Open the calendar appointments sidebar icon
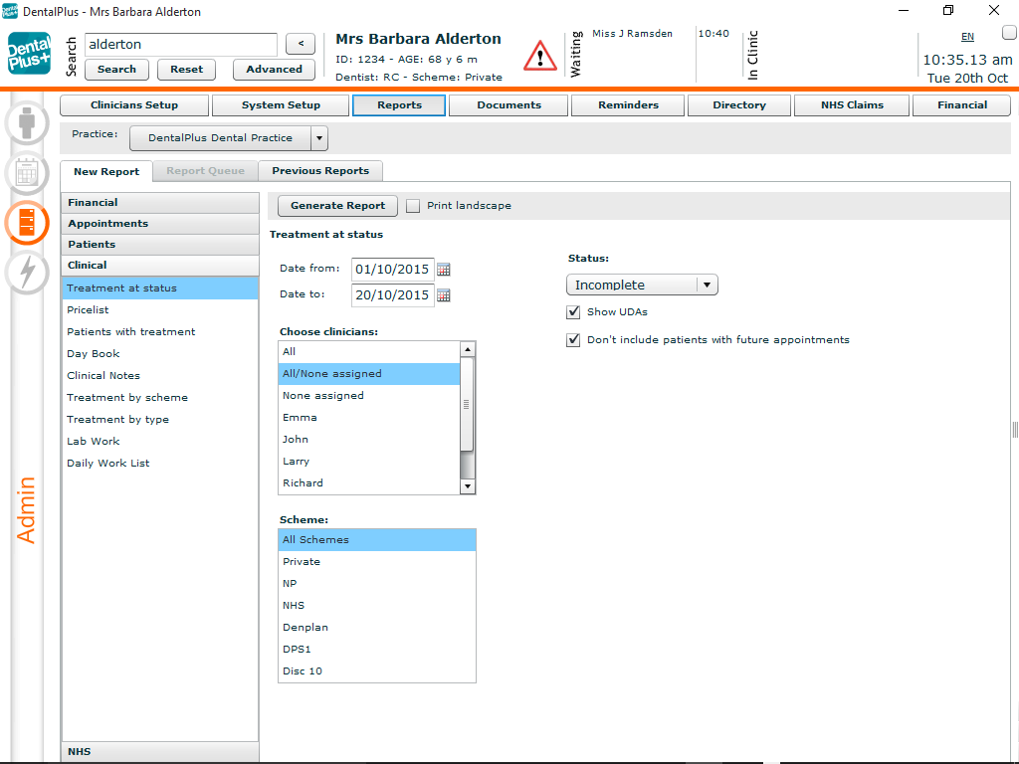Viewport: 1019px width, 764px height. [27, 173]
